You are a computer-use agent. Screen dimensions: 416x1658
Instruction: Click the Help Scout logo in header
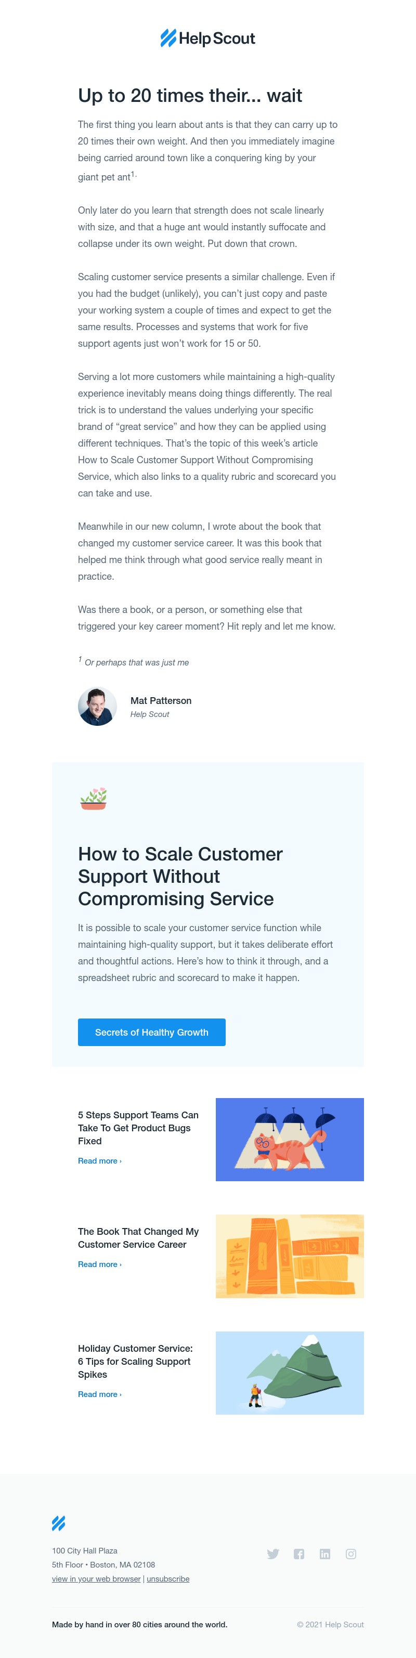point(207,38)
